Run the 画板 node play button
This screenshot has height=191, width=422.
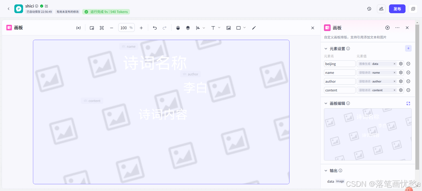[x=387, y=28]
